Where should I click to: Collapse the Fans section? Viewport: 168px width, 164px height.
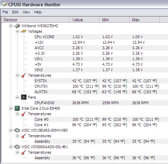click(17, 97)
